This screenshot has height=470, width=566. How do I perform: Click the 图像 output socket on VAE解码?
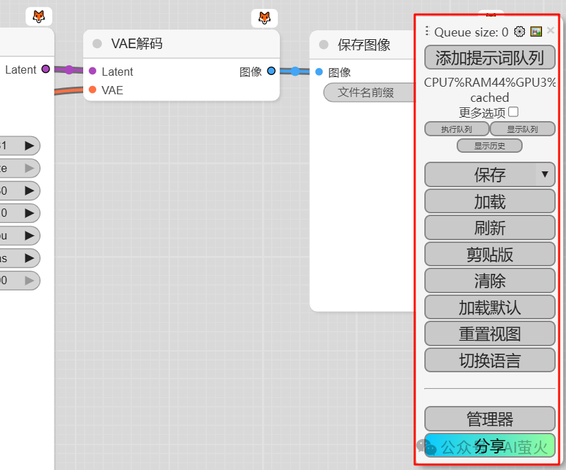pyautogui.click(x=271, y=71)
